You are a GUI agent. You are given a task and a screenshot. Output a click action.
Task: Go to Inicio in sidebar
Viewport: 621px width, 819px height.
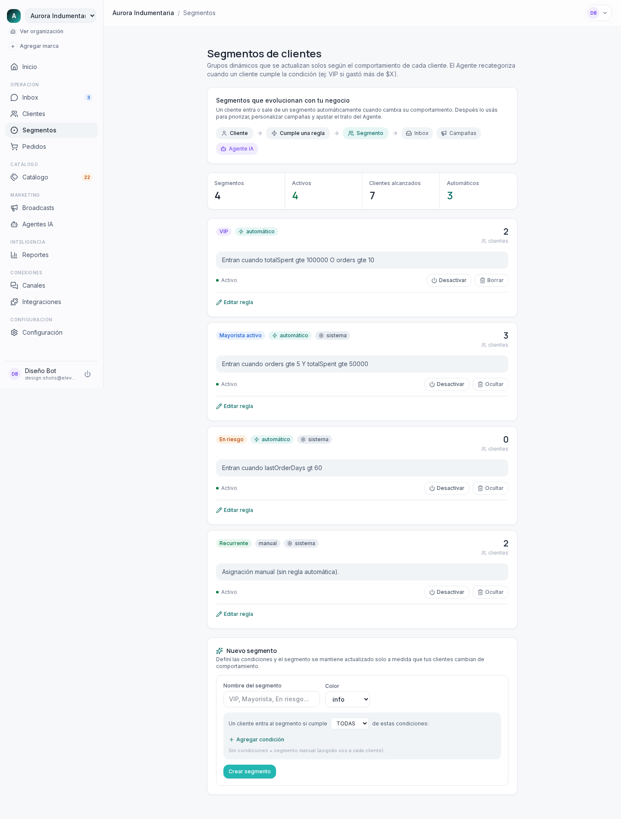point(51,67)
